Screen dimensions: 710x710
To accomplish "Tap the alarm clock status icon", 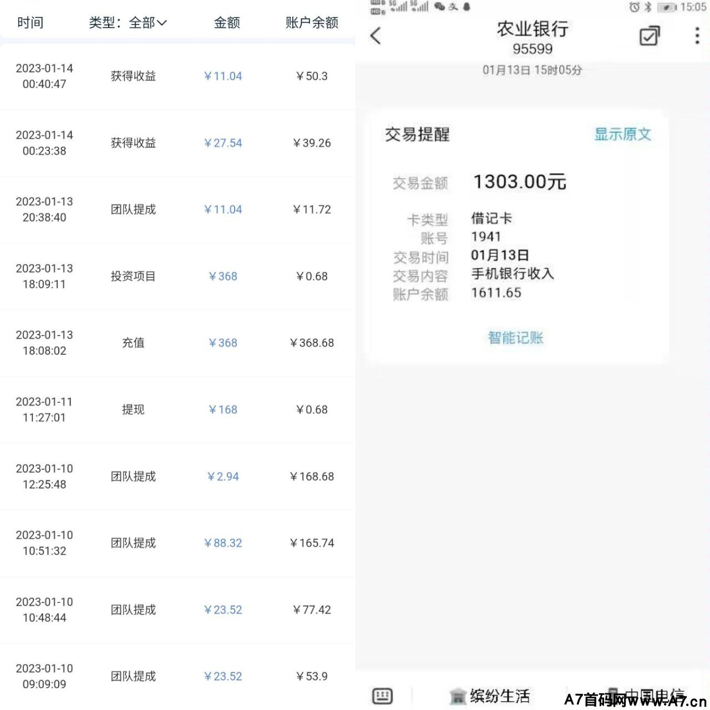I will click(634, 7).
